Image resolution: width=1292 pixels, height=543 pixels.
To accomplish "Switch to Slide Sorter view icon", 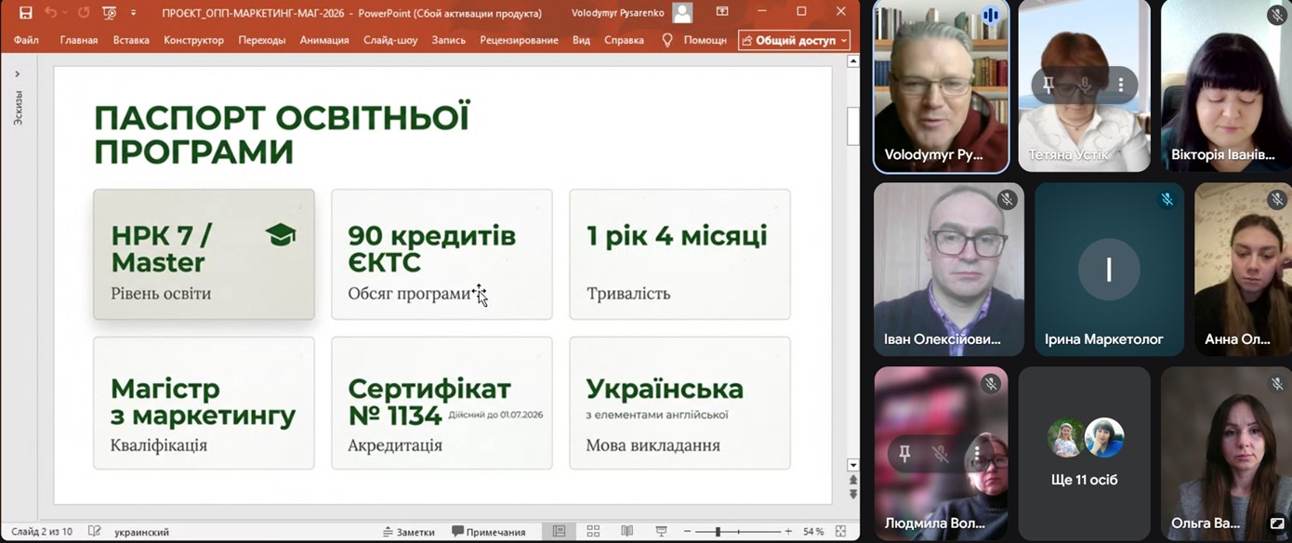I will (593, 532).
